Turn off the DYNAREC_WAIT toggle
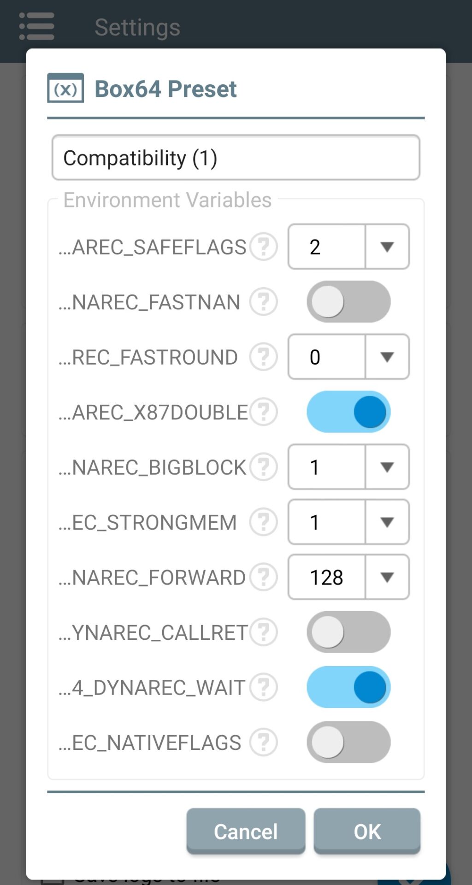472x885 pixels. [x=348, y=687]
